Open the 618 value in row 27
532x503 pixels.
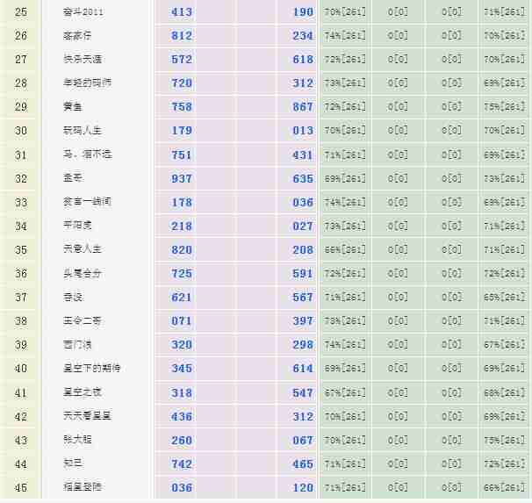[x=303, y=60]
